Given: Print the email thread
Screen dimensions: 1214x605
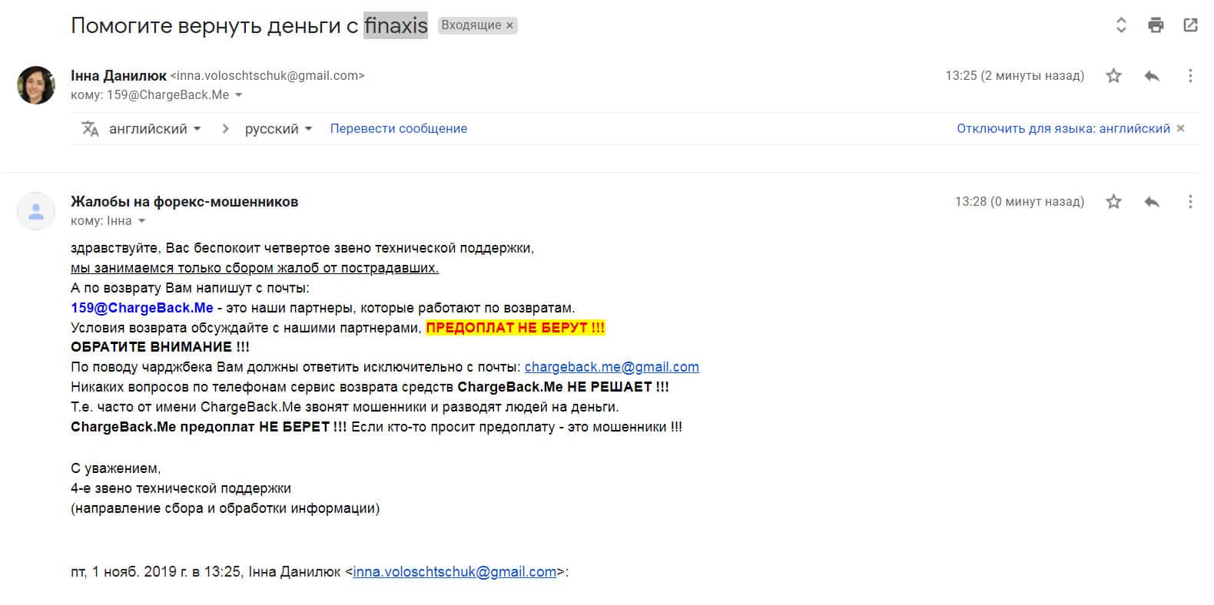Looking at the screenshot, I should point(1156,25).
